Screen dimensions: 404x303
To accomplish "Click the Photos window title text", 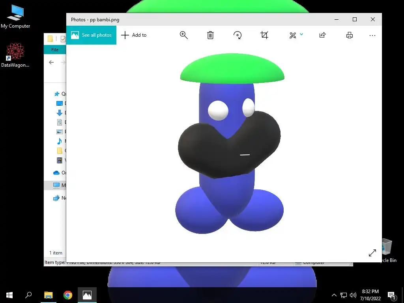I will coord(95,20).
